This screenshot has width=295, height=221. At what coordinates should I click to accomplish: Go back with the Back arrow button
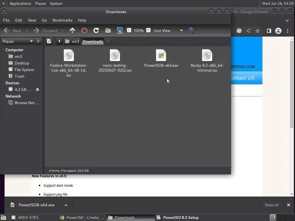[x=12, y=31]
